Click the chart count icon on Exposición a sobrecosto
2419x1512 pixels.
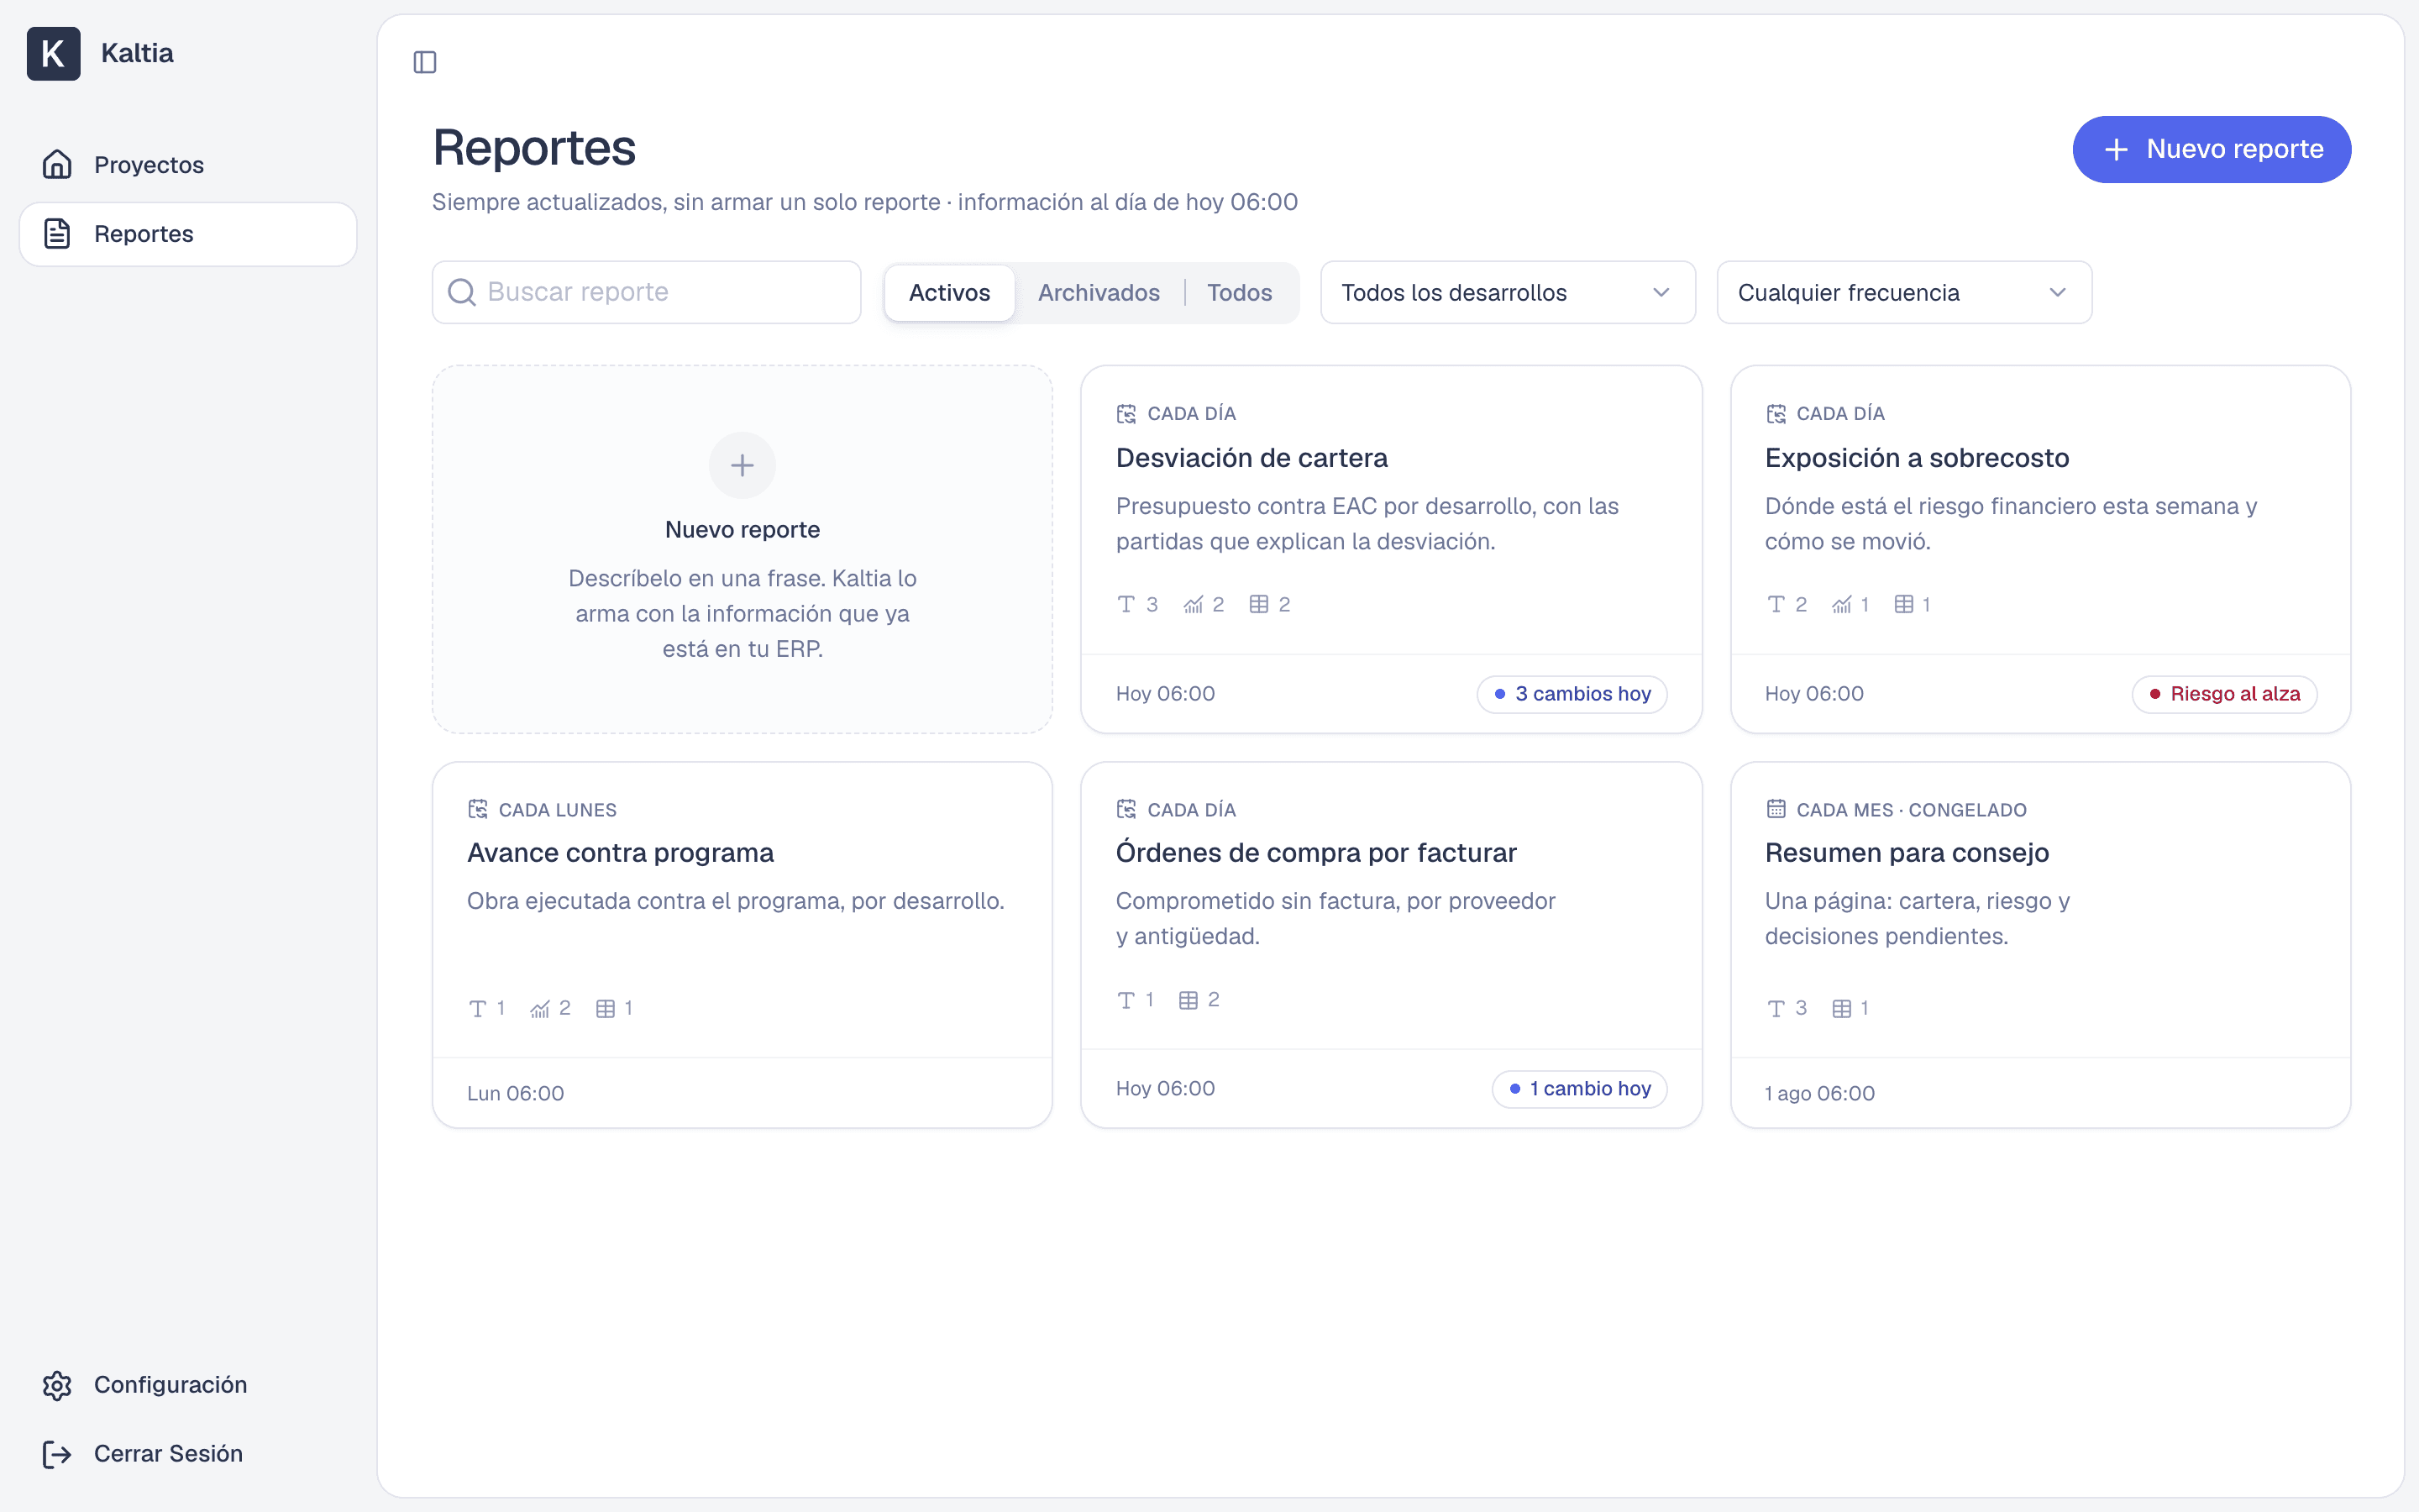(1842, 604)
